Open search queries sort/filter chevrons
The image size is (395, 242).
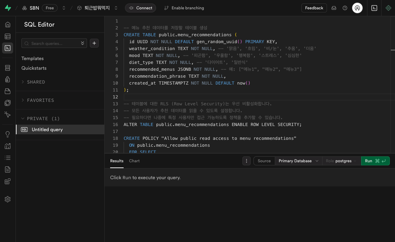(83, 43)
